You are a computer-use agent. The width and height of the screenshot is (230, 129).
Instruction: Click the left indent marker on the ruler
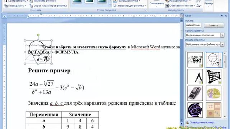coord(28,17)
